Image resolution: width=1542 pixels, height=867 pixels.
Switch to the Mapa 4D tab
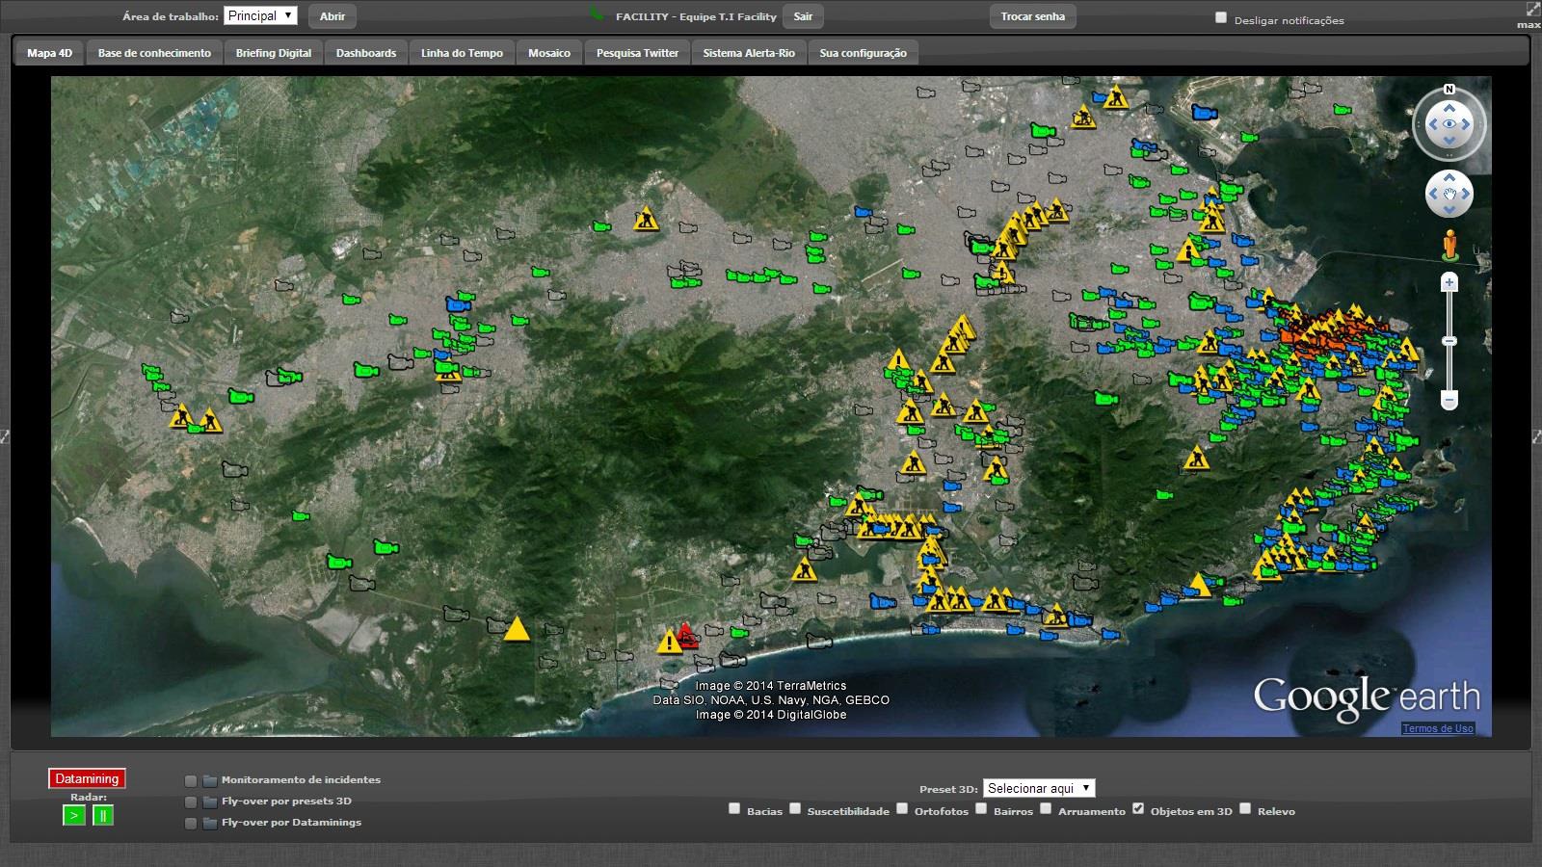50,53
